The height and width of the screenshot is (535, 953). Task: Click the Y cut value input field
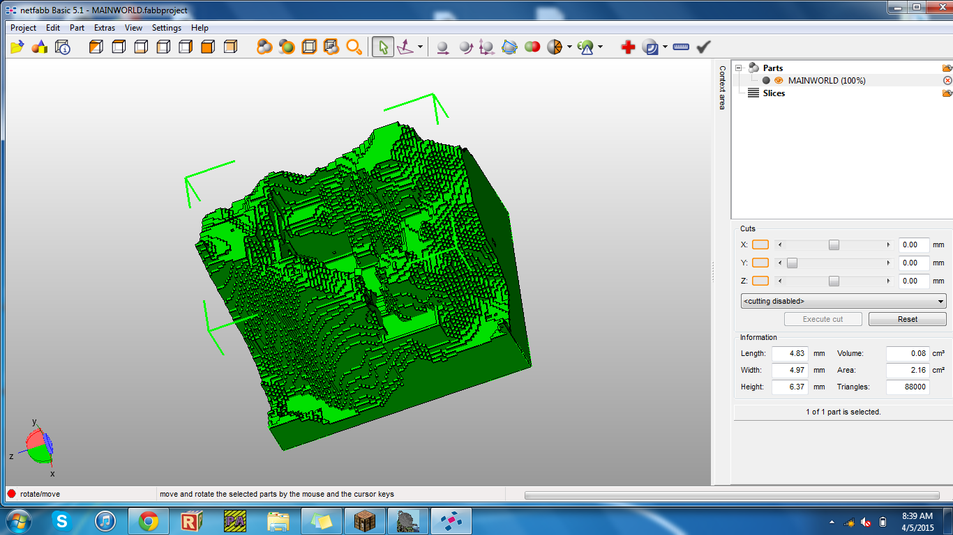click(914, 263)
